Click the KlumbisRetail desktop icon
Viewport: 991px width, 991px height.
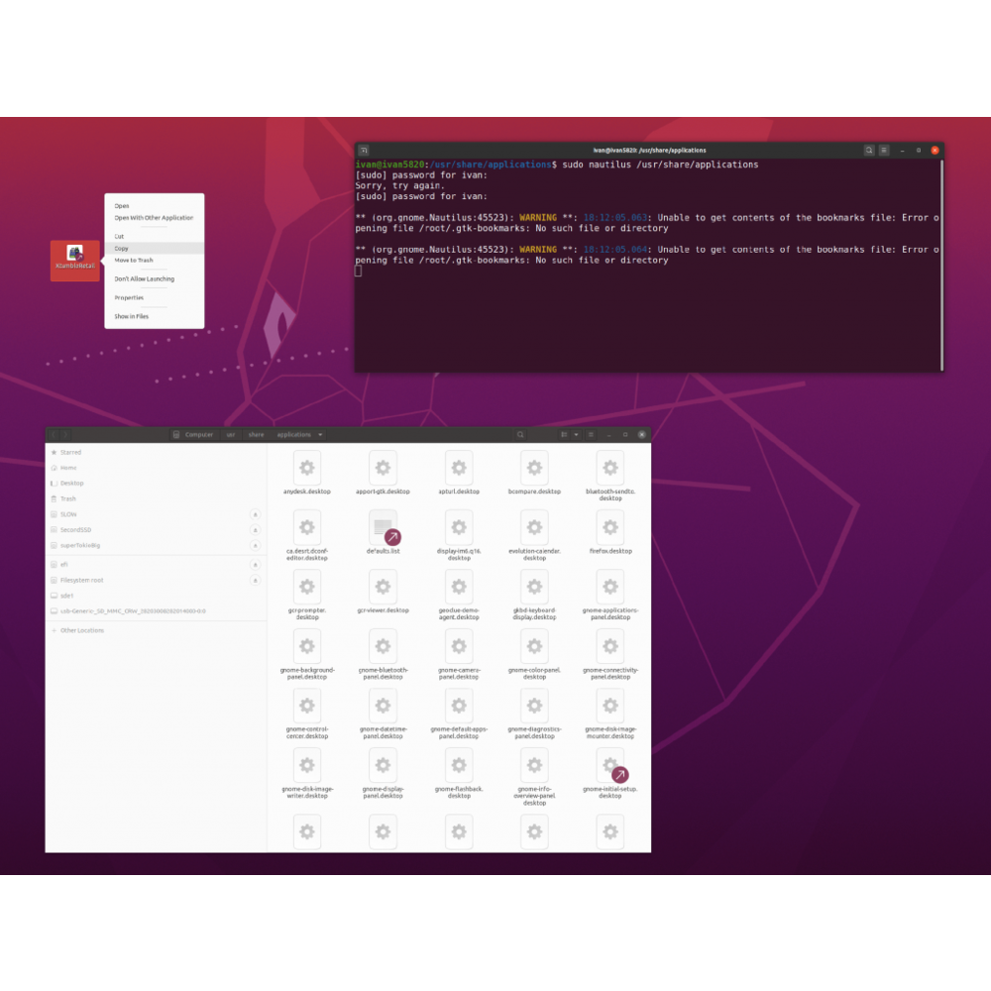coord(75,256)
